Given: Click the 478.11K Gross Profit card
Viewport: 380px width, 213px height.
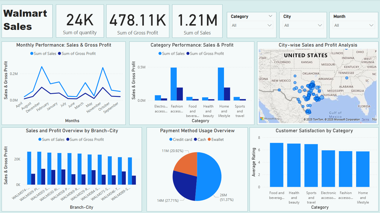Looking at the screenshot, I should click(x=138, y=21).
